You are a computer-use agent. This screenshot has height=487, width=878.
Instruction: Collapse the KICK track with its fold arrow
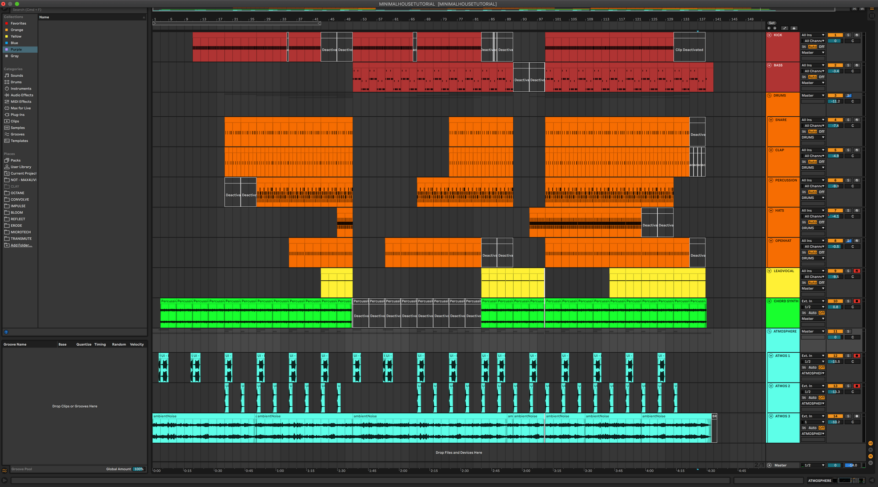pyautogui.click(x=769, y=35)
